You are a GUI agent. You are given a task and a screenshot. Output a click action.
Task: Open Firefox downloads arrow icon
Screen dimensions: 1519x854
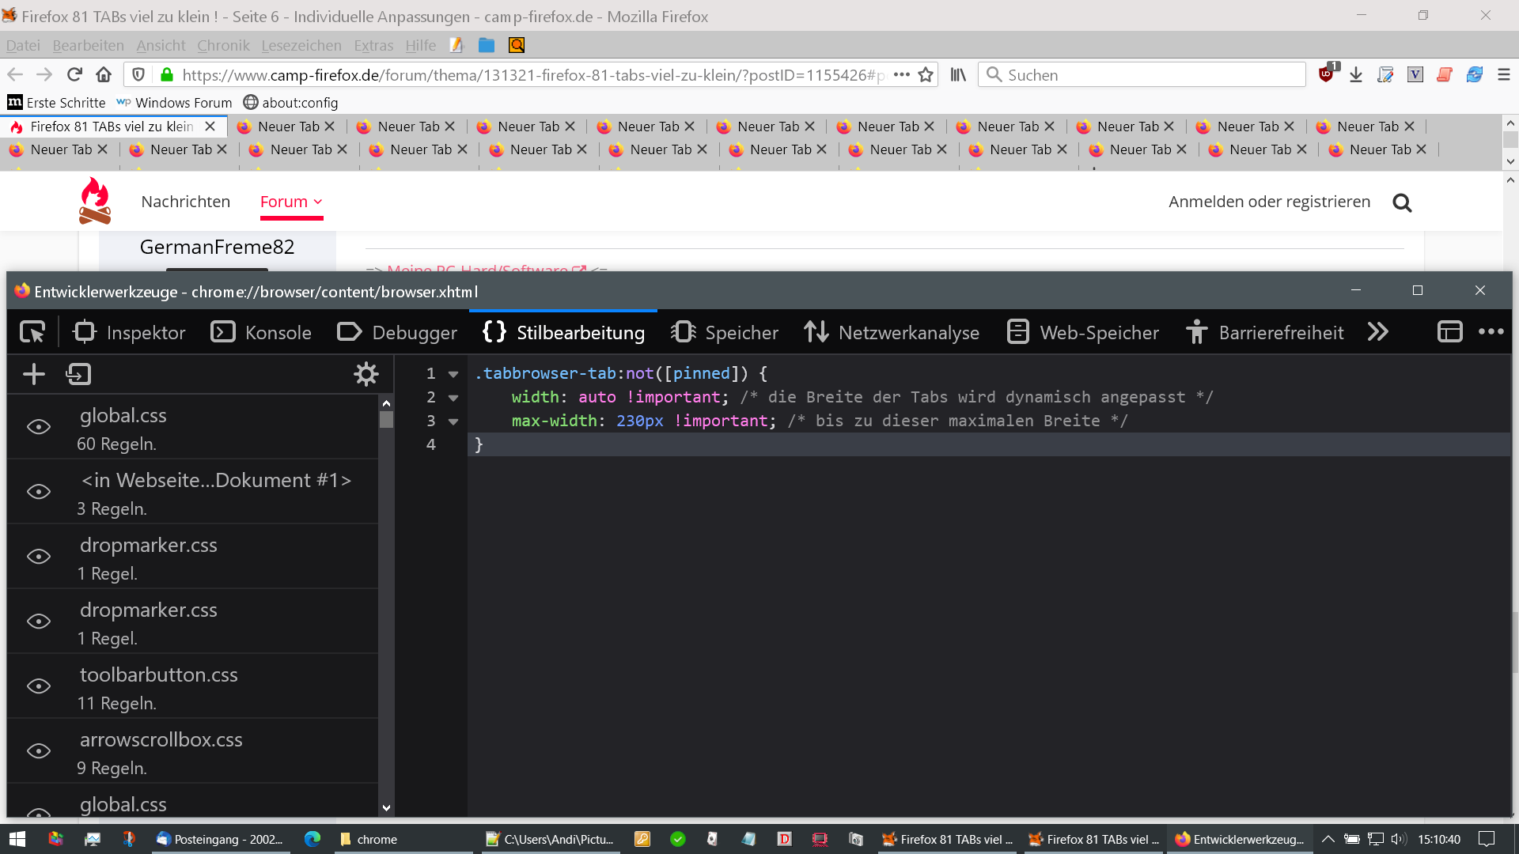click(1356, 75)
